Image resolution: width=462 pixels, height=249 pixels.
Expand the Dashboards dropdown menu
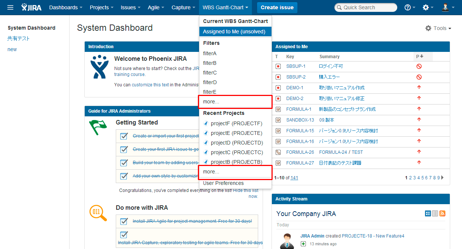pyautogui.click(x=65, y=7)
